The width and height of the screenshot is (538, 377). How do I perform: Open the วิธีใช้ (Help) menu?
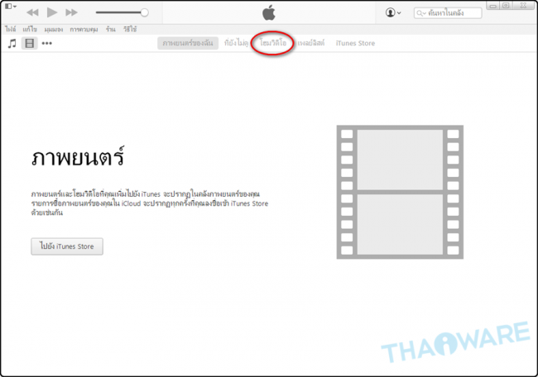pyautogui.click(x=130, y=30)
